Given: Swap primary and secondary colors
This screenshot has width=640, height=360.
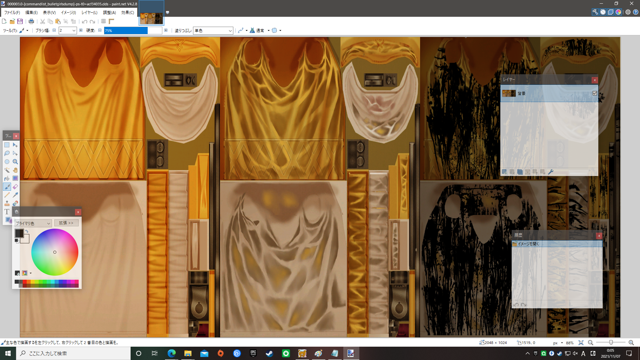Looking at the screenshot, I should 27,231.
